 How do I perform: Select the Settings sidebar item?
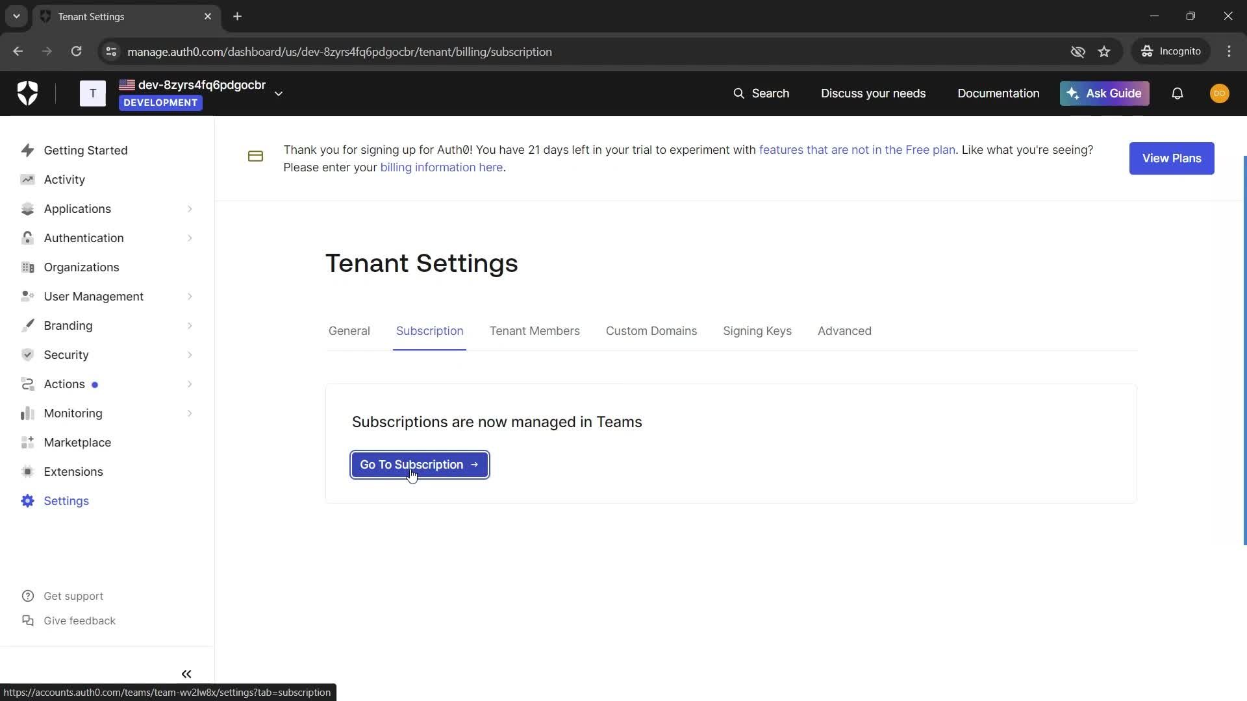66,501
